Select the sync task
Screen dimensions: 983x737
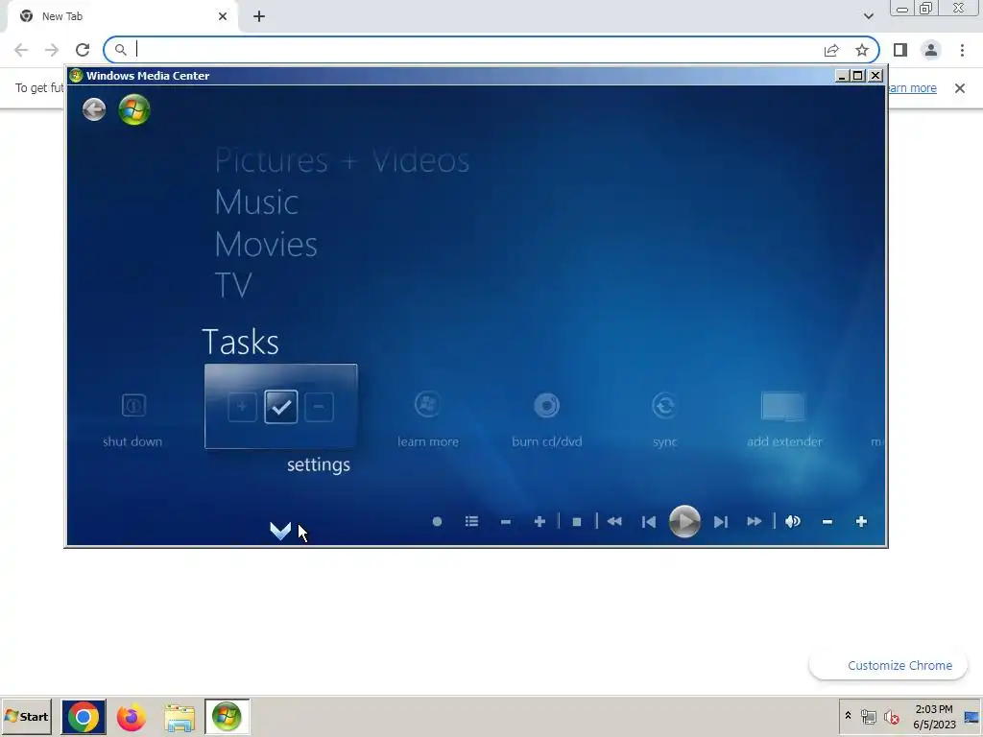point(664,419)
